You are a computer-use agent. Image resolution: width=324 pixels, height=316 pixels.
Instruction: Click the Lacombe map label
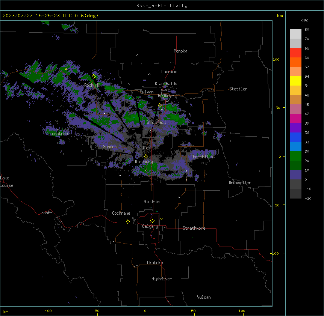(x=169, y=72)
